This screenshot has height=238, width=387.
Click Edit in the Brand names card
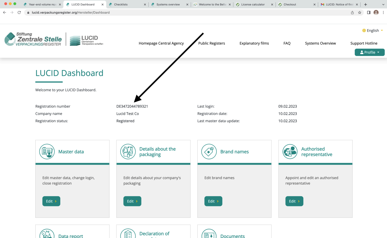point(213,201)
